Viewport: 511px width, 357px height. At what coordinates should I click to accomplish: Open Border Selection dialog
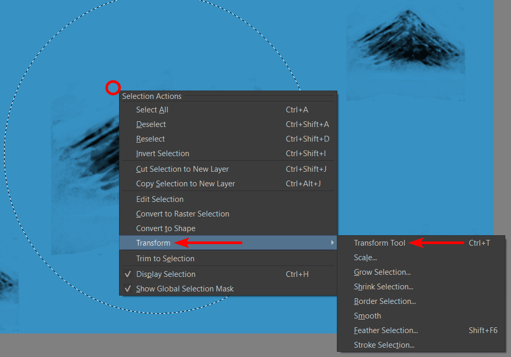click(x=385, y=301)
